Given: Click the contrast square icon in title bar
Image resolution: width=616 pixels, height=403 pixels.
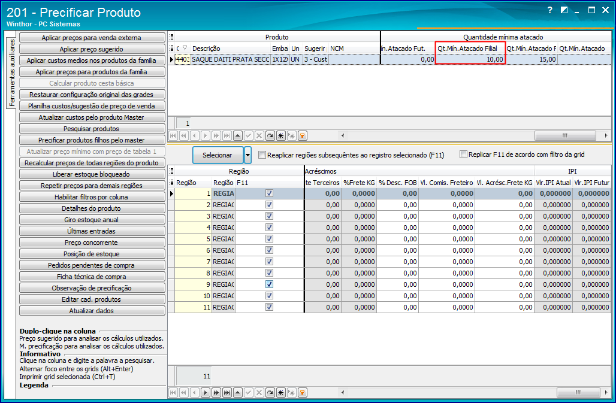Looking at the screenshot, I should (x=564, y=10).
